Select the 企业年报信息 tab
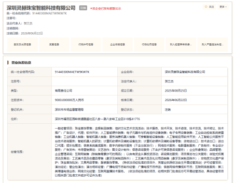This screenshot has width=235, height=183. tap(118, 44)
